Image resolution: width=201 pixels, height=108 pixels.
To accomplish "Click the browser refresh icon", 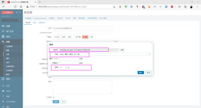I will pos(15,7).
